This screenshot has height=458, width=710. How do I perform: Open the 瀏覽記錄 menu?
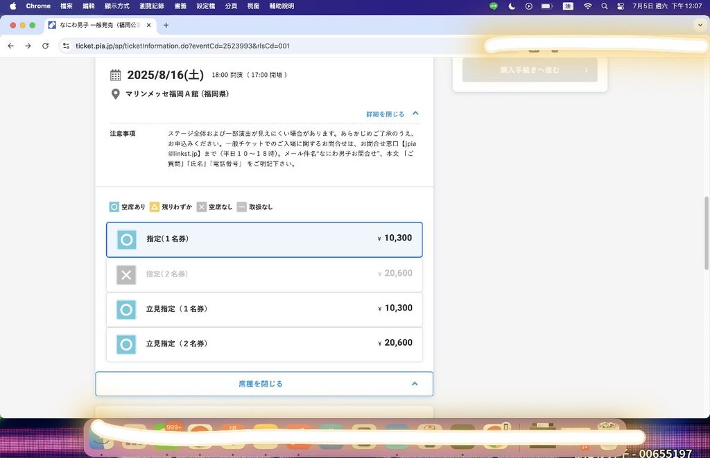(x=152, y=6)
